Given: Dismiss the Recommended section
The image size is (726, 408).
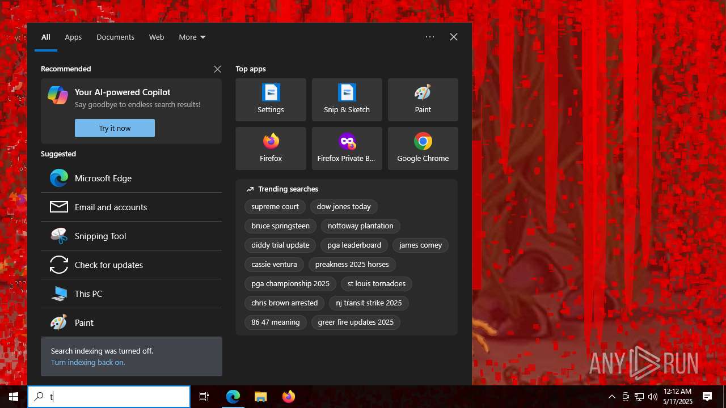Looking at the screenshot, I should tap(217, 69).
